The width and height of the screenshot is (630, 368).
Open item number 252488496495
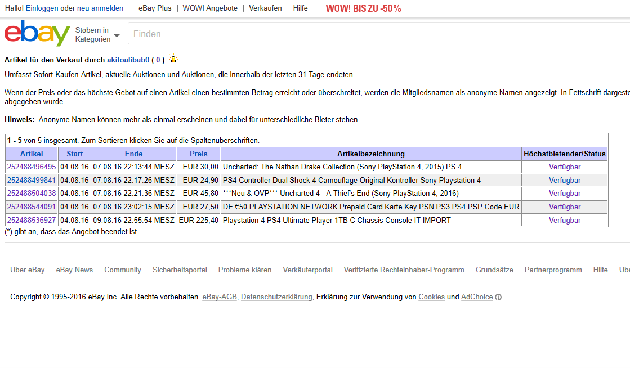(32, 167)
